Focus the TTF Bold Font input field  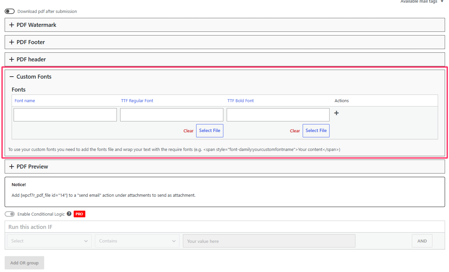click(278, 115)
